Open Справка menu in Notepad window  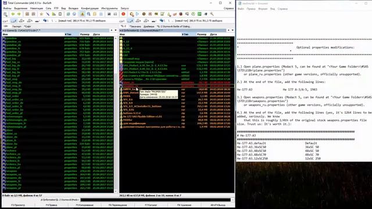[x=282, y=9]
